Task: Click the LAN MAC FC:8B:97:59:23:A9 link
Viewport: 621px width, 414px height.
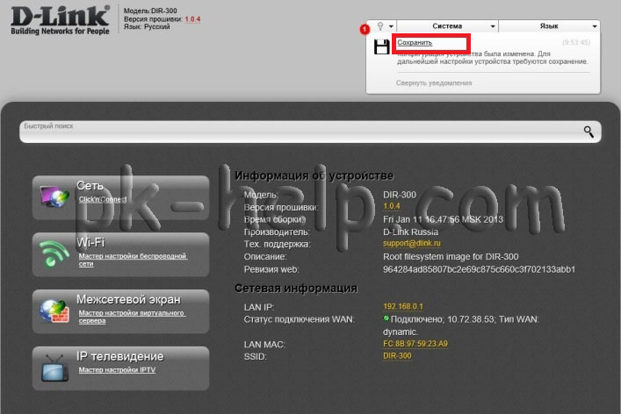Action: tap(415, 344)
